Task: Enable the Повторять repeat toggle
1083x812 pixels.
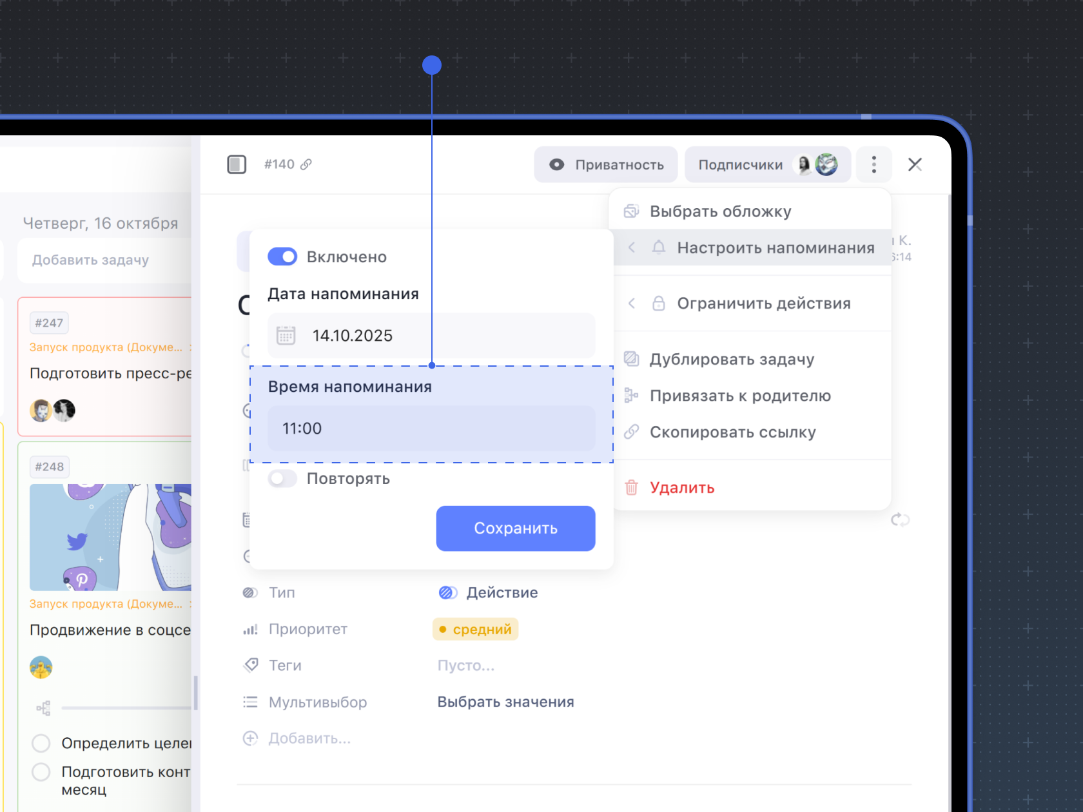Action: (282, 479)
